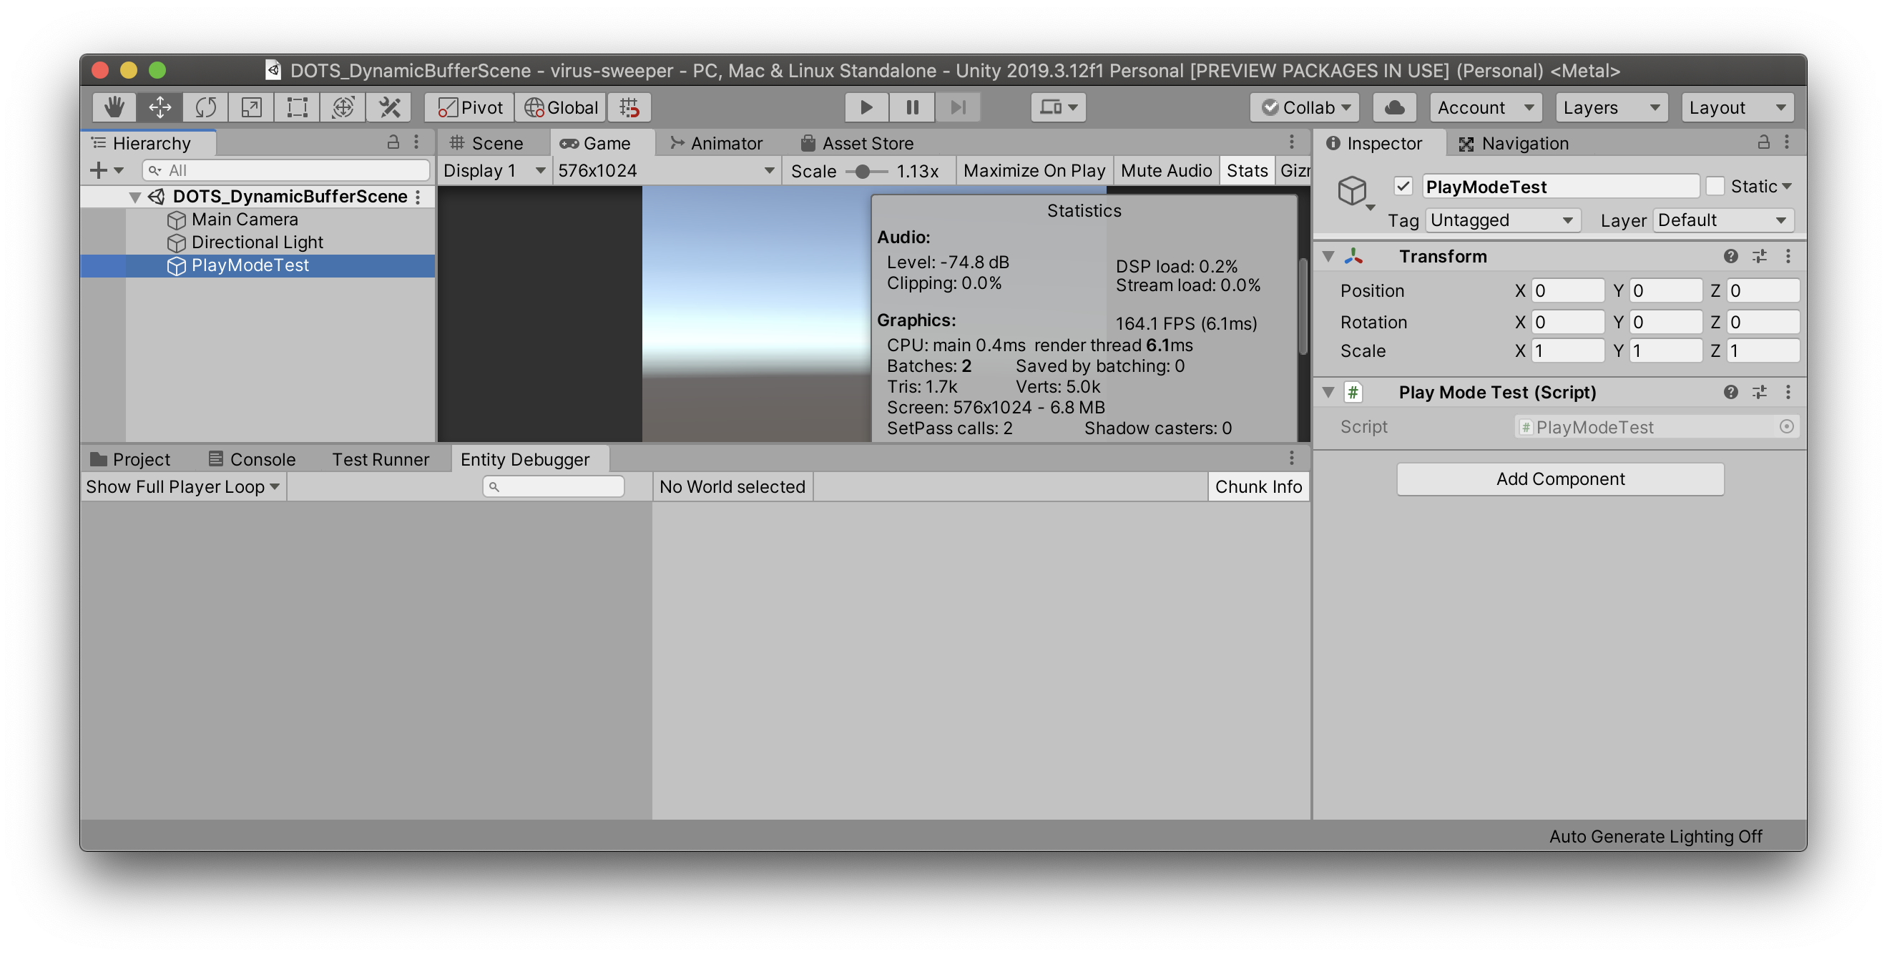1887x957 pixels.
Task: Select the Rotate tool
Action: tap(205, 107)
